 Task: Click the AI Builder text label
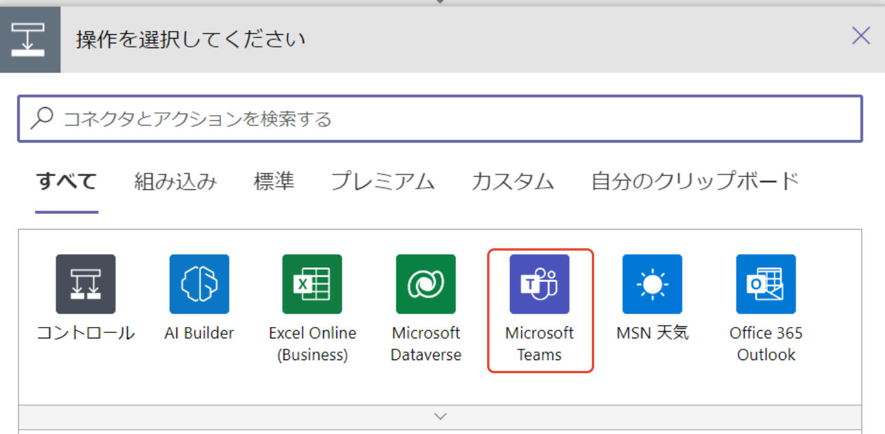199,333
